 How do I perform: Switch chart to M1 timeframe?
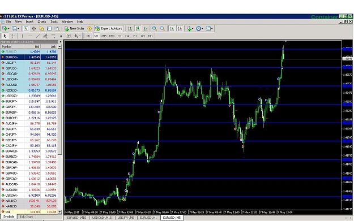click(88, 36)
